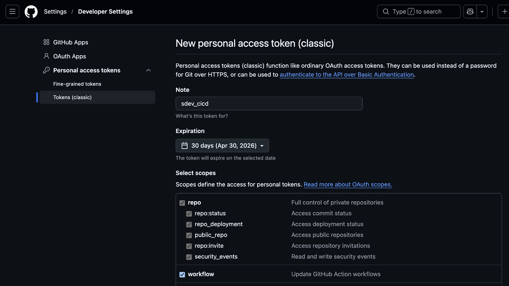
Task: Collapse the Personal access tokens section
Action: [148, 70]
